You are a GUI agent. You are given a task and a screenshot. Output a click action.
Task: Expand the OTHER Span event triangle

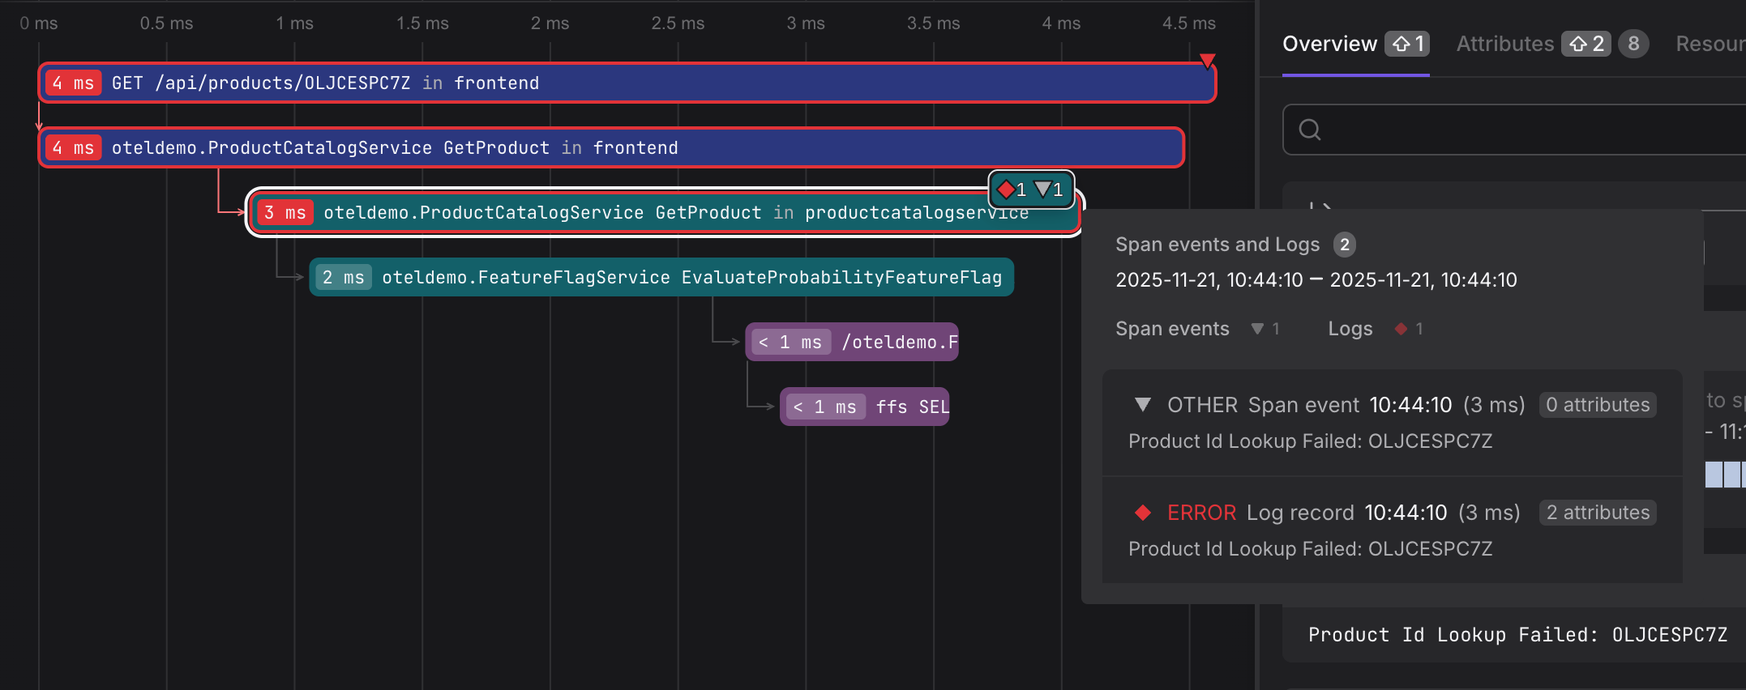[1143, 405]
